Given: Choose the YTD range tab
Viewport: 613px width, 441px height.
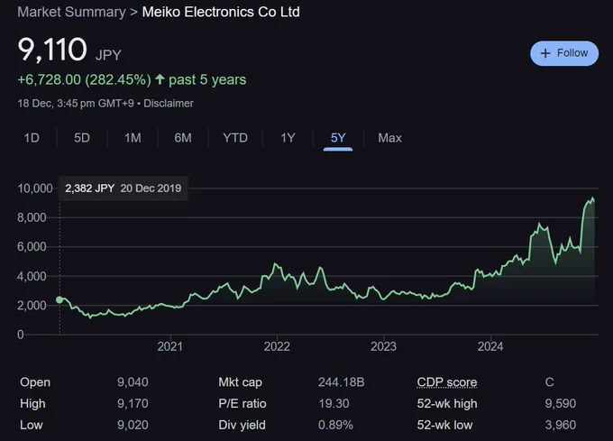Looking at the screenshot, I should click(235, 138).
